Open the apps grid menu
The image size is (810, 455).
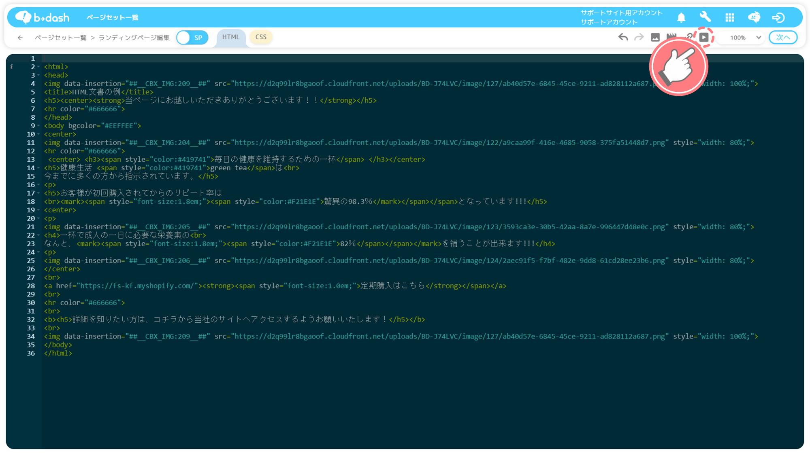tap(729, 17)
